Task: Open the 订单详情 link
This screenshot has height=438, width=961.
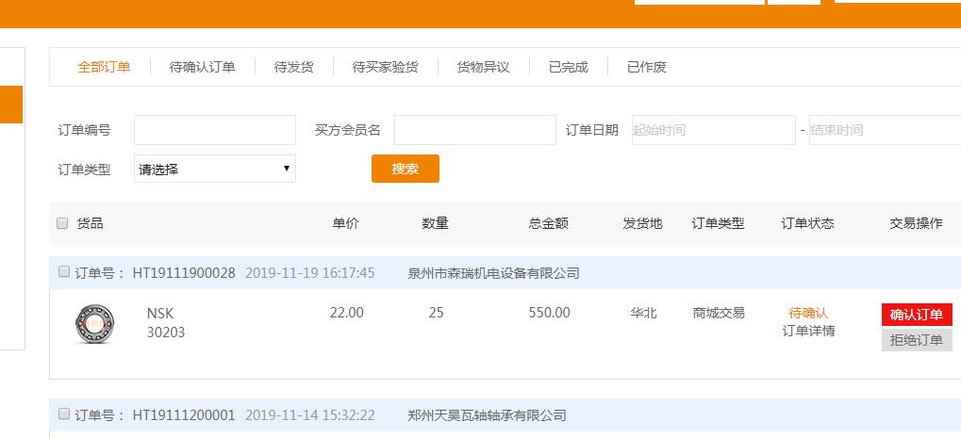Action: (808, 331)
